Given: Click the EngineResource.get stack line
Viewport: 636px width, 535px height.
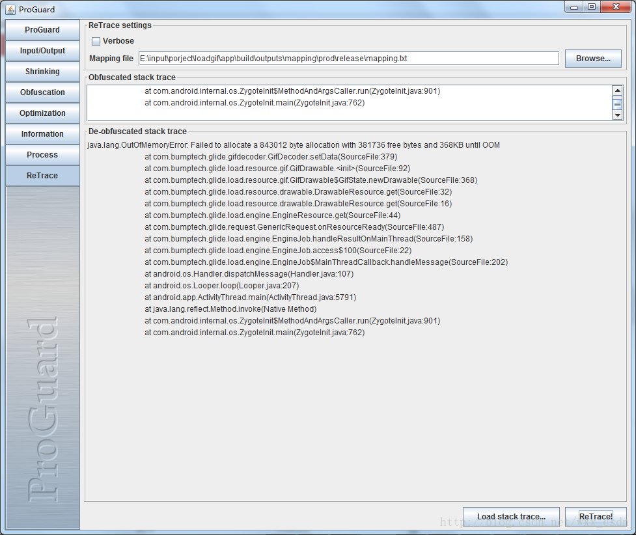Looking at the screenshot, I should [x=273, y=216].
